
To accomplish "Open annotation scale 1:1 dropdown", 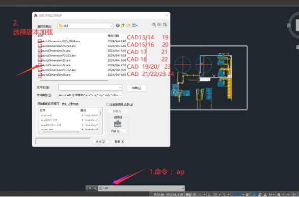I will 271,194.
